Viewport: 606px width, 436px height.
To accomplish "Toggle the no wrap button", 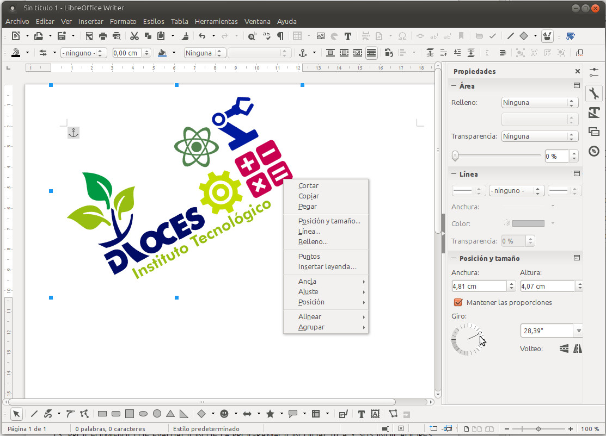I will point(330,53).
